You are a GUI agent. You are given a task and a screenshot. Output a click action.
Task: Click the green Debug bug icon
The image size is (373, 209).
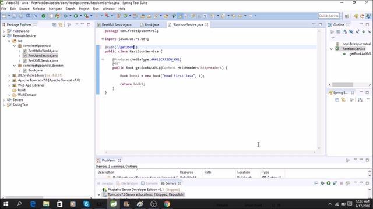(65, 16)
